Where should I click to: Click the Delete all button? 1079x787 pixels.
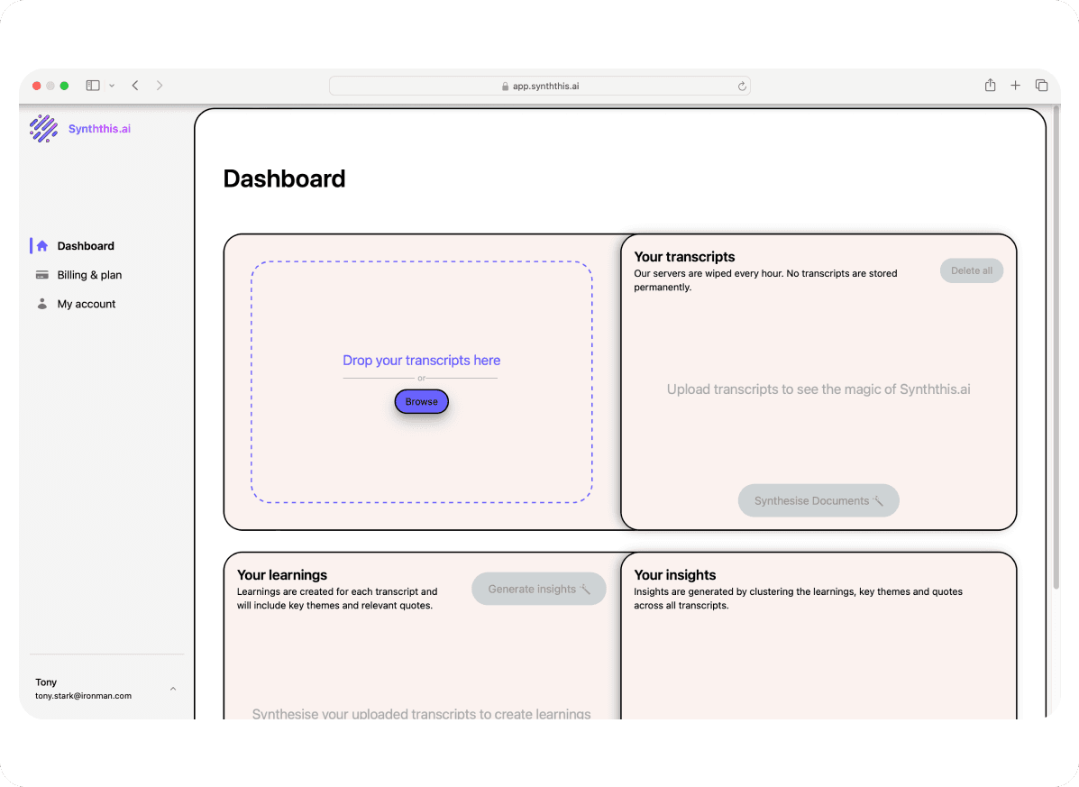[971, 270]
